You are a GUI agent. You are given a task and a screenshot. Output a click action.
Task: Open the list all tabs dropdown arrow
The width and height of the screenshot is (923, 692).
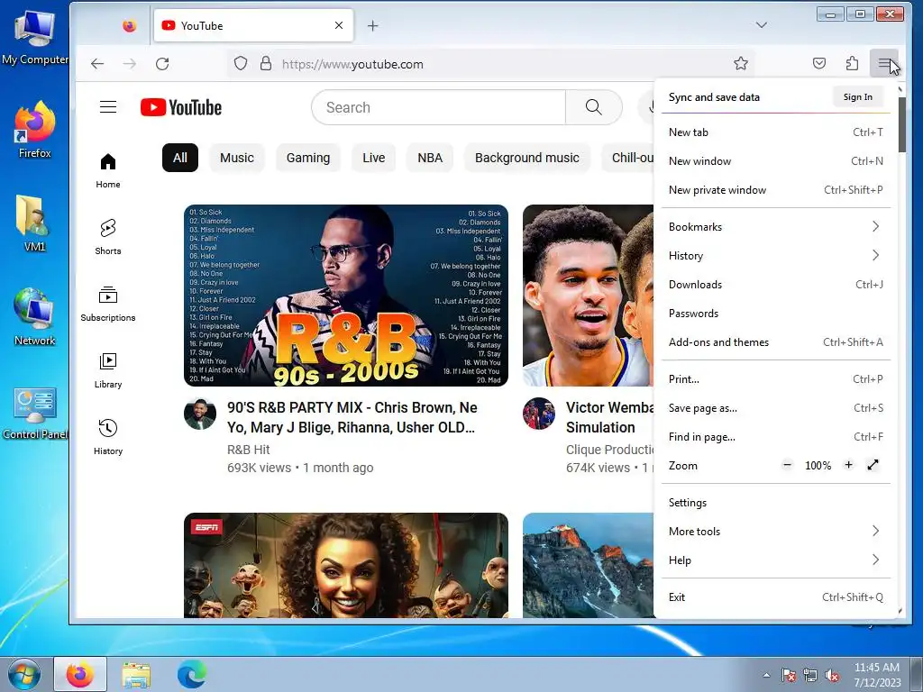tap(762, 25)
